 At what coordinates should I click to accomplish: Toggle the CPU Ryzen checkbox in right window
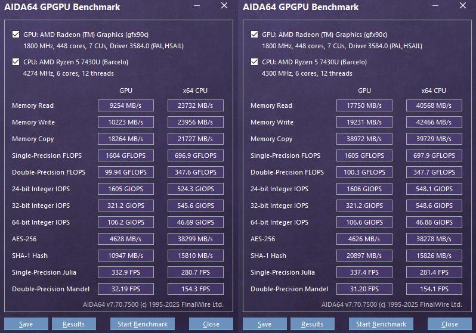pos(254,62)
